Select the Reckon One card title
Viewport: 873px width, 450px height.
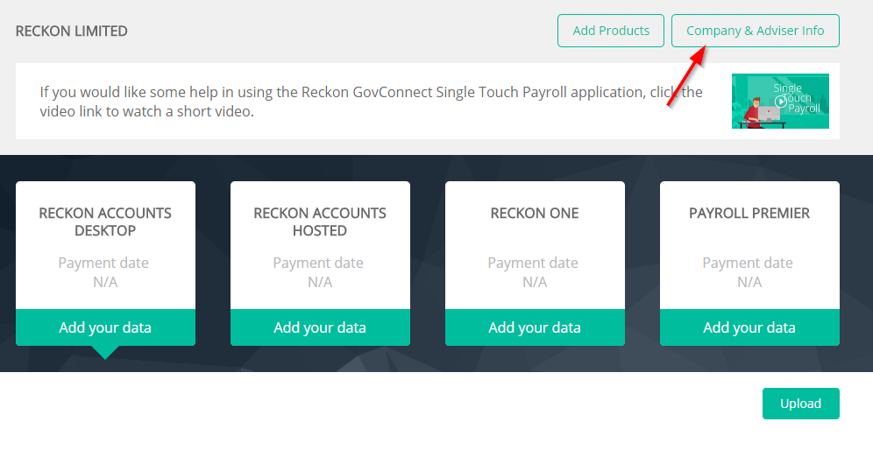click(x=535, y=213)
